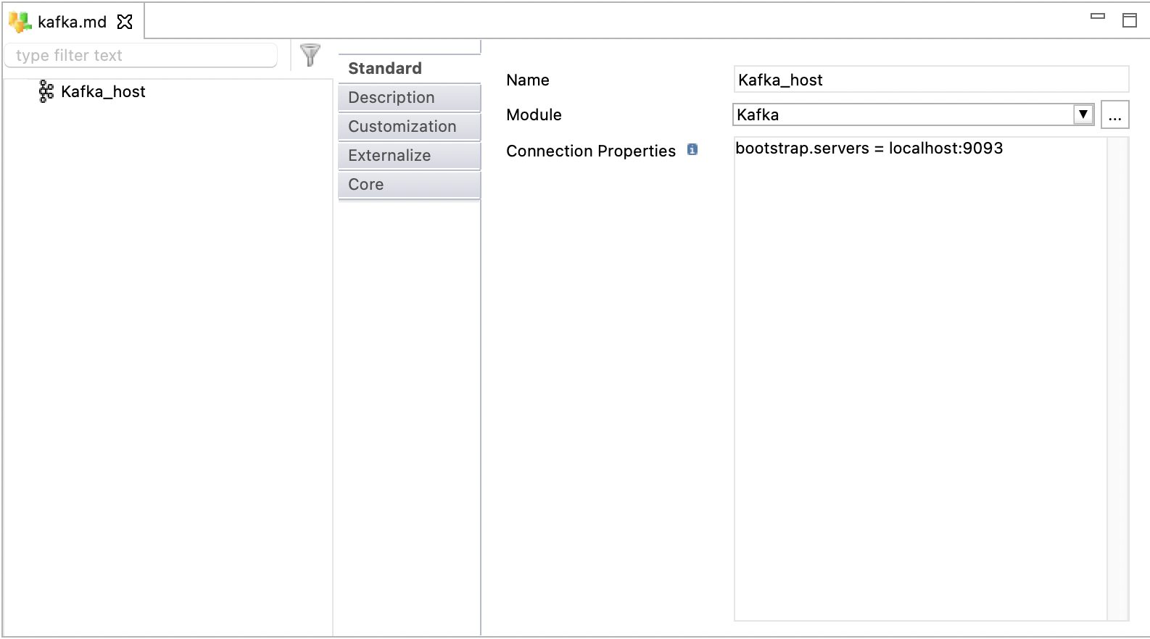The image size is (1150, 639).
Task: Click the Connection Properties label
Action: [591, 151]
